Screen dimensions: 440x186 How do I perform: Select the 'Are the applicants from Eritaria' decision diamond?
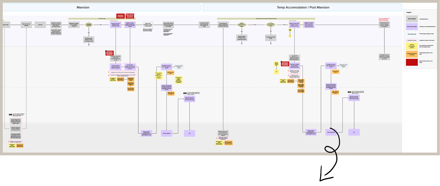point(241,25)
